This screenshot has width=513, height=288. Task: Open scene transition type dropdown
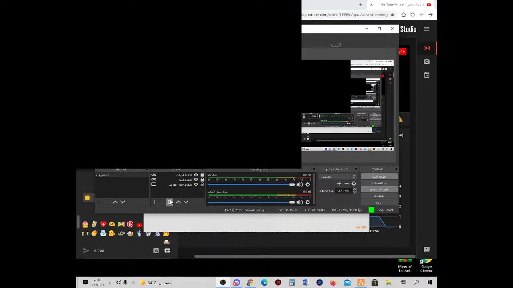(337, 176)
